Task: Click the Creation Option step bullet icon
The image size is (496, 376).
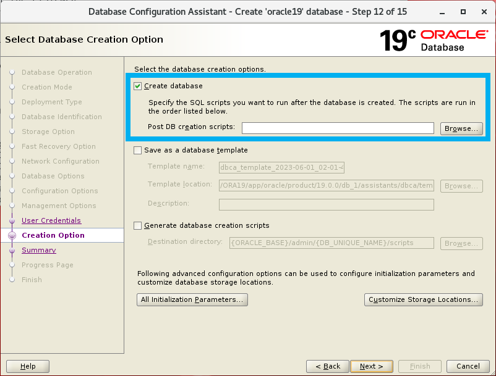Action: [x=12, y=235]
